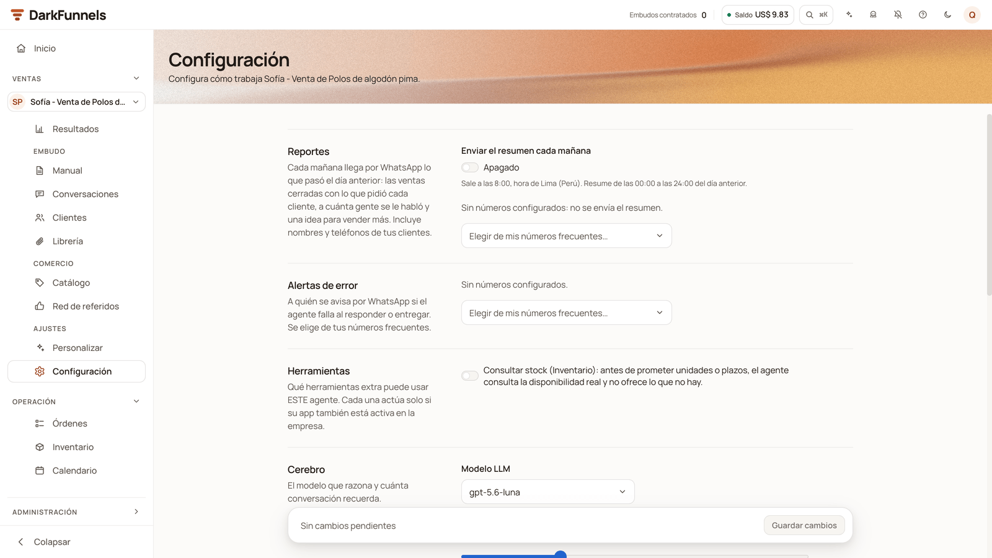Open the user avatar Q menu
Screen dimensions: 992x558
(x=972, y=15)
